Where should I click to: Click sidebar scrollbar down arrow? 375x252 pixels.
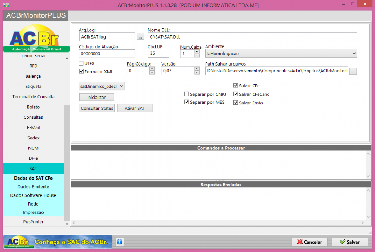[x=67, y=224]
